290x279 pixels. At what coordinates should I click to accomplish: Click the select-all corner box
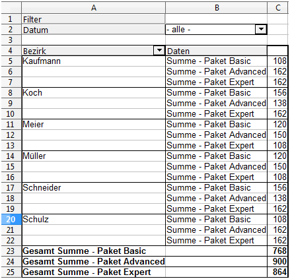coord(11,8)
